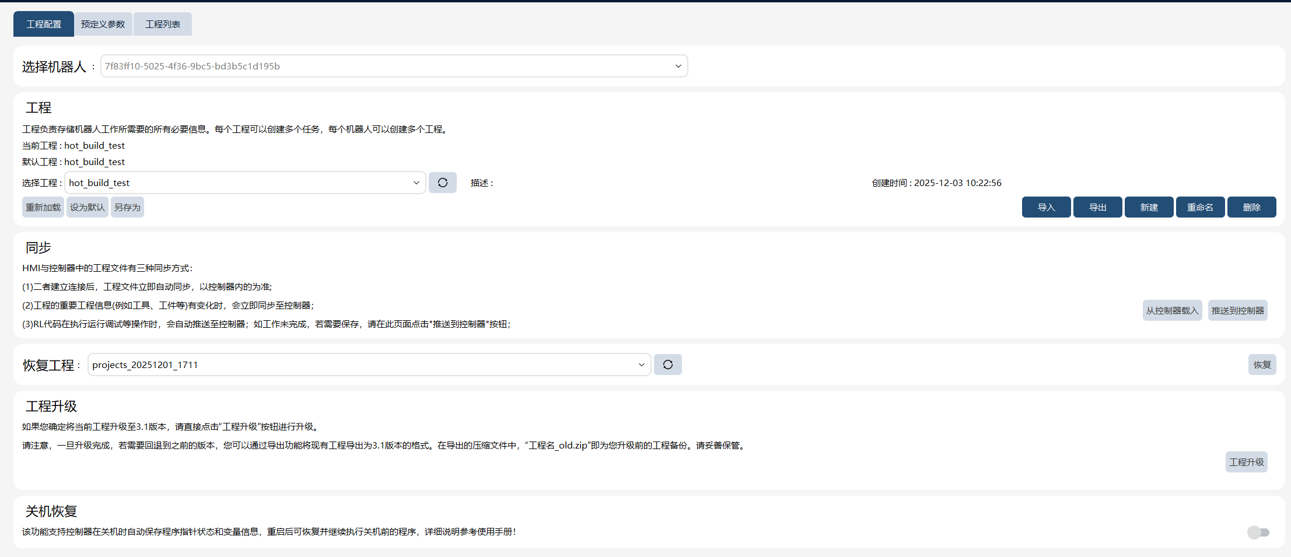The height and width of the screenshot is (557, 1291).
Task: Open the robot selection dropdown
Action: point(394,66)
